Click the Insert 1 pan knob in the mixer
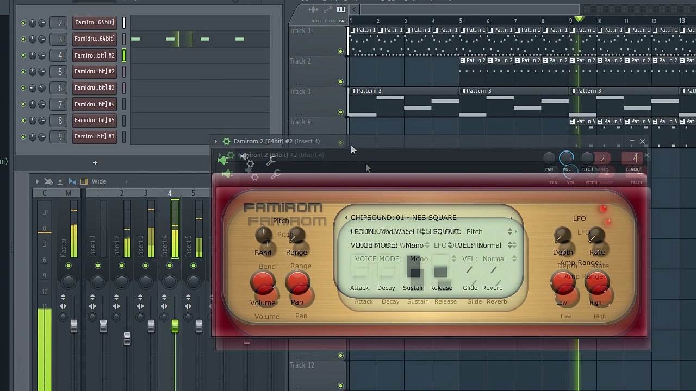 tap(98, 281)
